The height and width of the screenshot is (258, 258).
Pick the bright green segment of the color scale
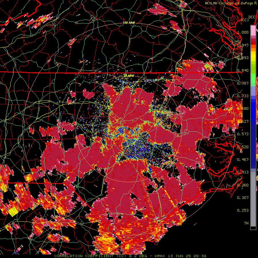(x=253, y=78)
